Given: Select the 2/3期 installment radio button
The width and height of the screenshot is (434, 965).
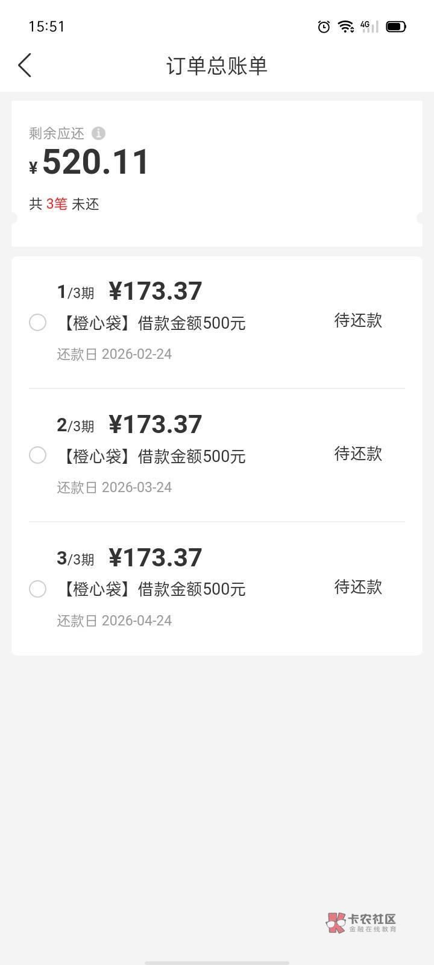Looking at the screenshot, I should coord(37,455).
